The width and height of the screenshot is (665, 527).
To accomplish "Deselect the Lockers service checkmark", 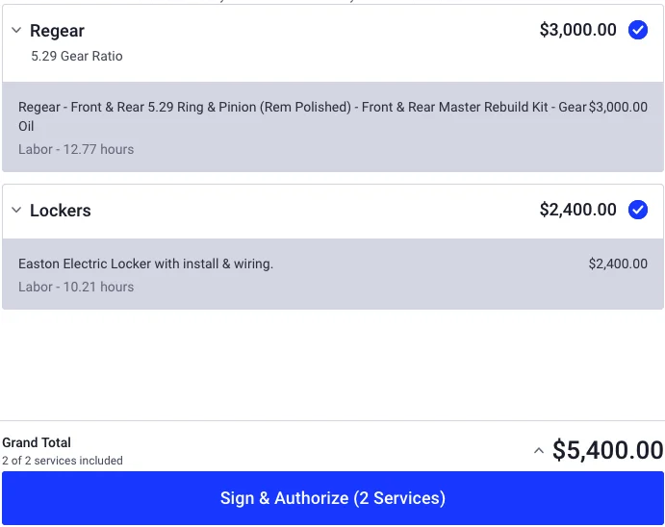I will (637, 210).
